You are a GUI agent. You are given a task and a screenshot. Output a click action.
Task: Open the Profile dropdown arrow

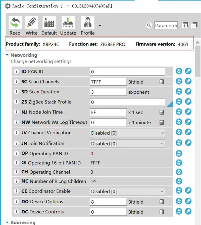point(100,25)
